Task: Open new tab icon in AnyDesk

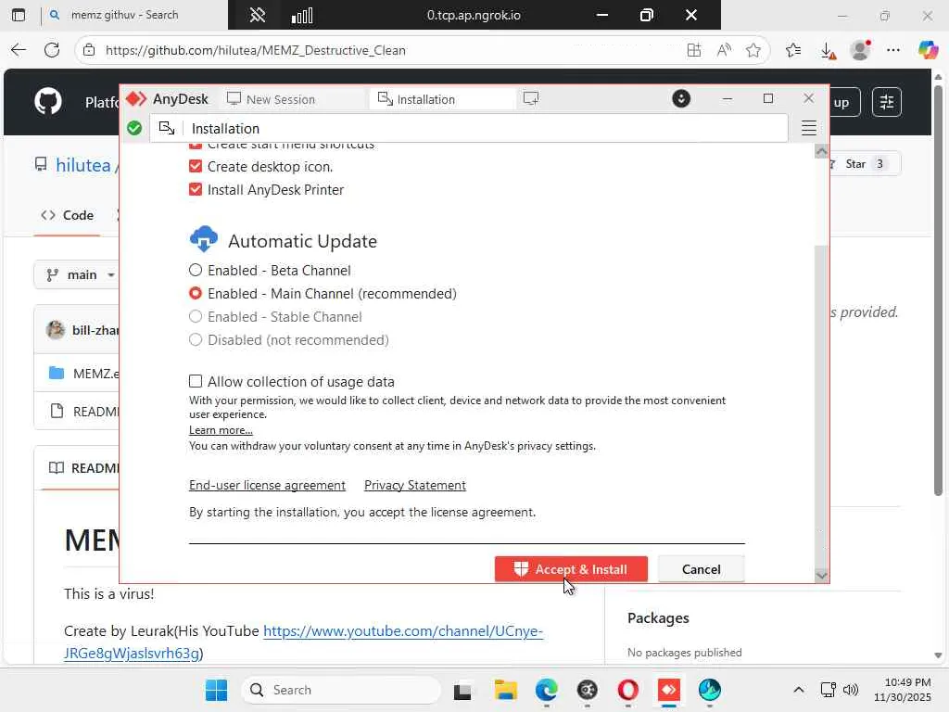Action: click(x=531, y=98)
